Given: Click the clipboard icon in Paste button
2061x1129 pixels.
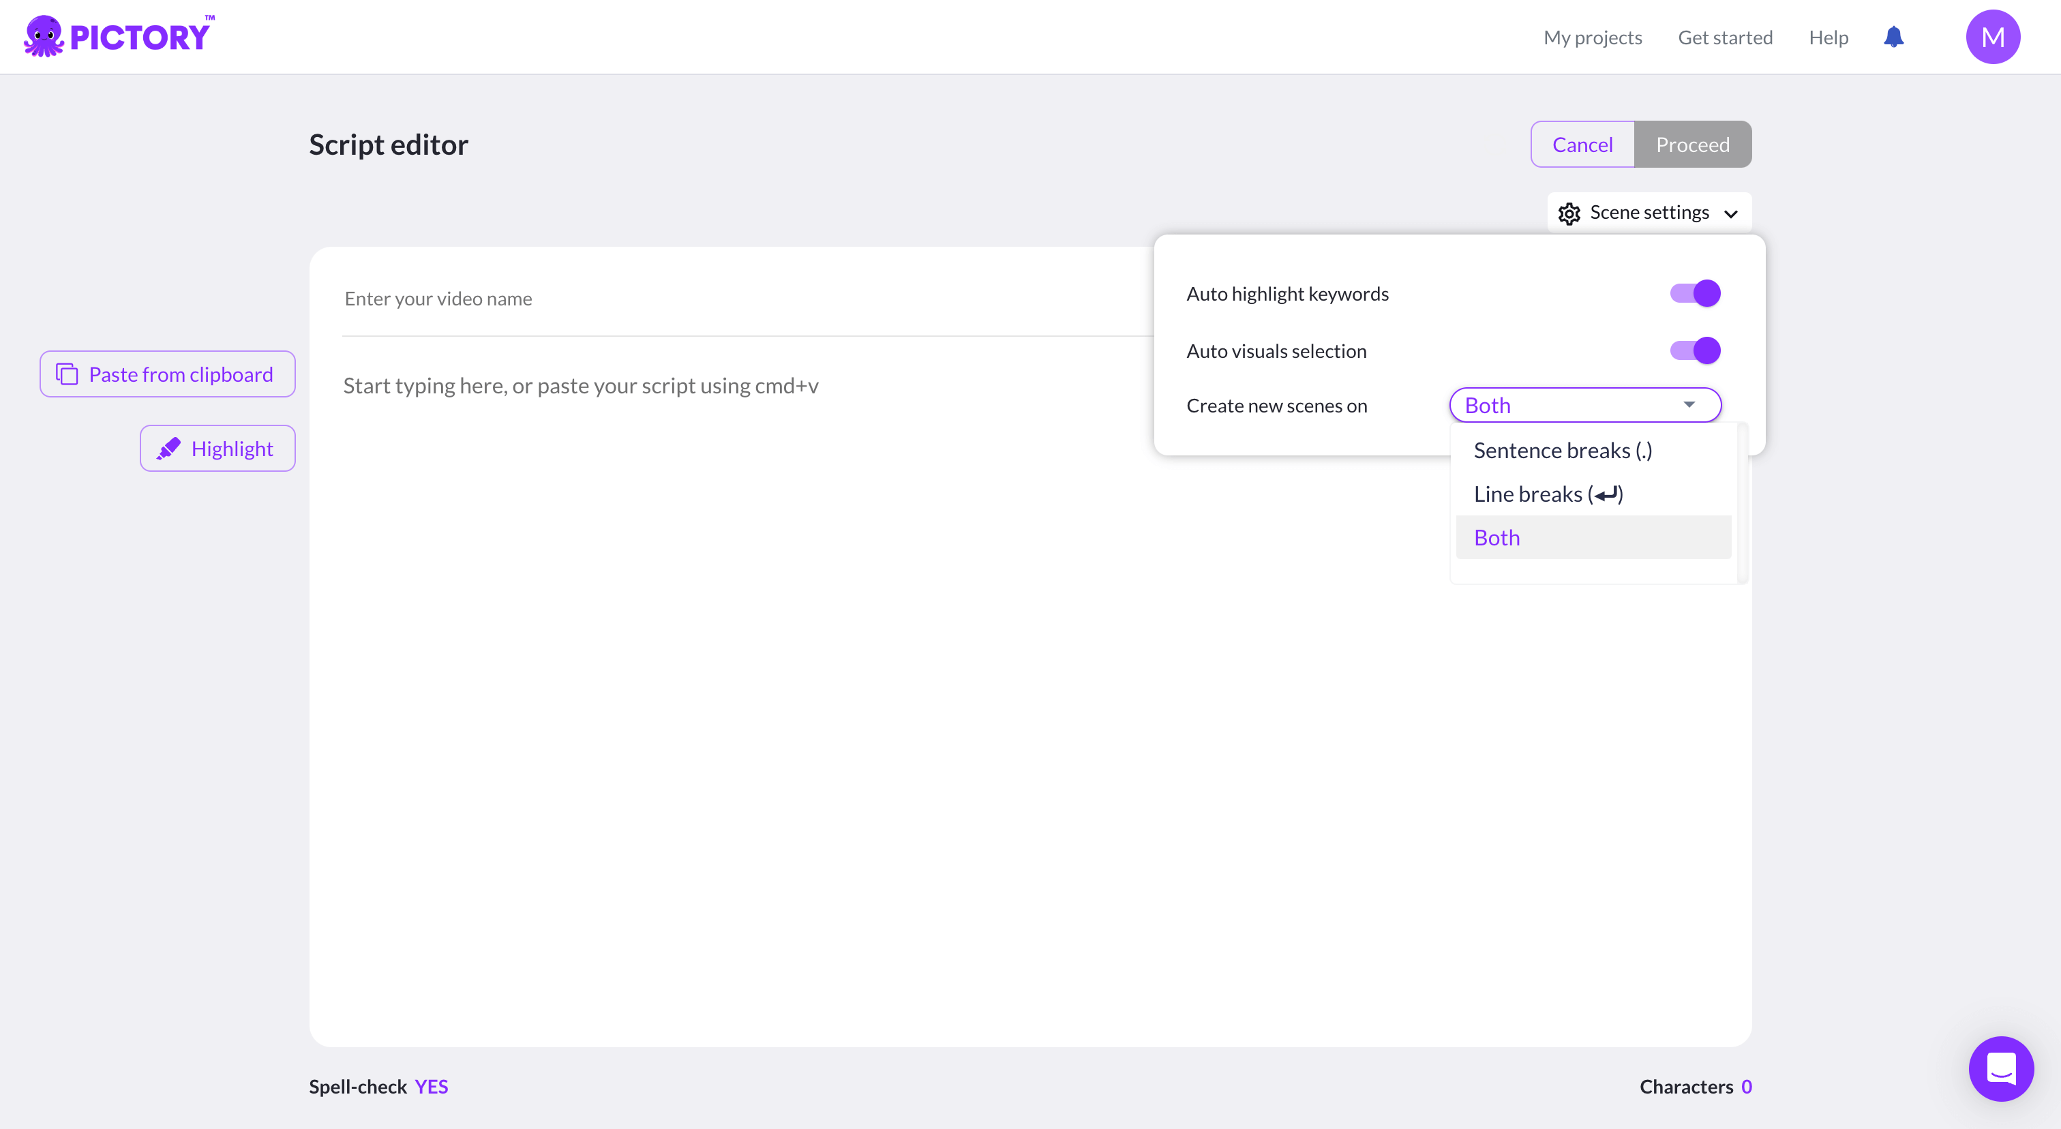Looking at the screenshot, I should tap(67, 374).
